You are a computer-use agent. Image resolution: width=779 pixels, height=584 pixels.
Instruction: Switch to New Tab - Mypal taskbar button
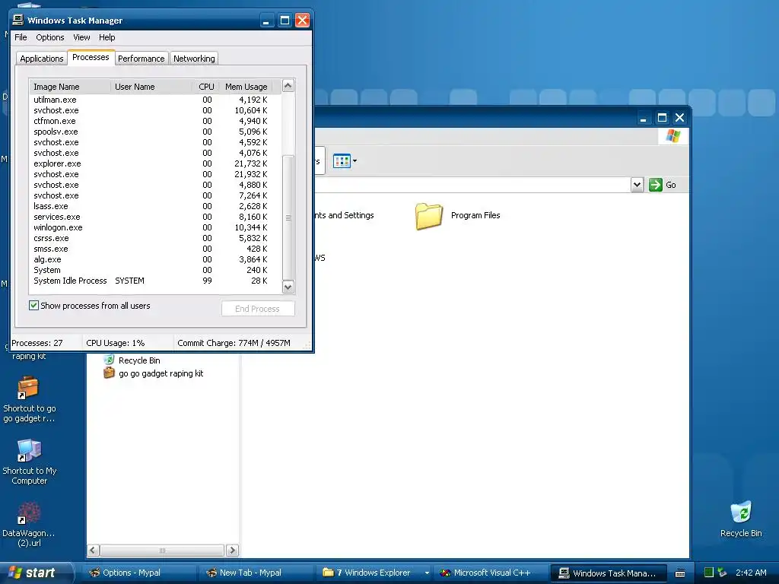(256, 573)
